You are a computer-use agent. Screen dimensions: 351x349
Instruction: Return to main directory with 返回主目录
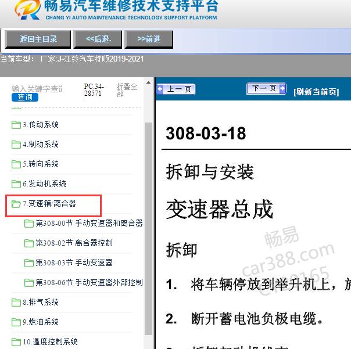coord(38,39)
